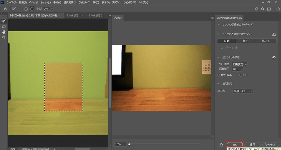Click the preview zoom slider handle
This screenshot has width=281, height=150.
pos(130,144)
